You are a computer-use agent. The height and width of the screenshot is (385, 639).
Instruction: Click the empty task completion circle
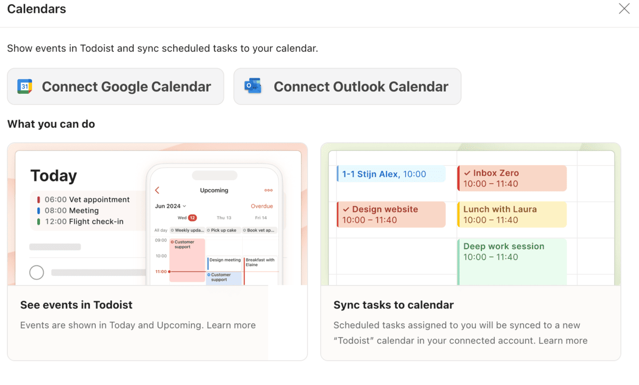point(36,272)
